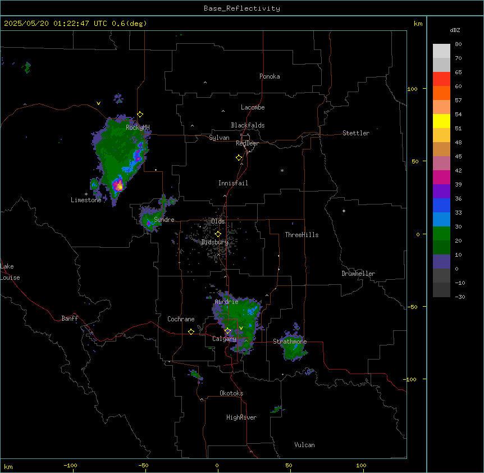Click the ThreeHills label

(x=302, y=235)
